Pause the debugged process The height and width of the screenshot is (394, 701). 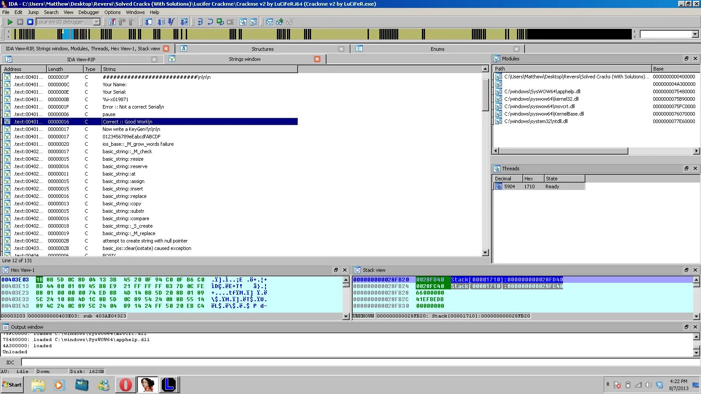point(20,22)
